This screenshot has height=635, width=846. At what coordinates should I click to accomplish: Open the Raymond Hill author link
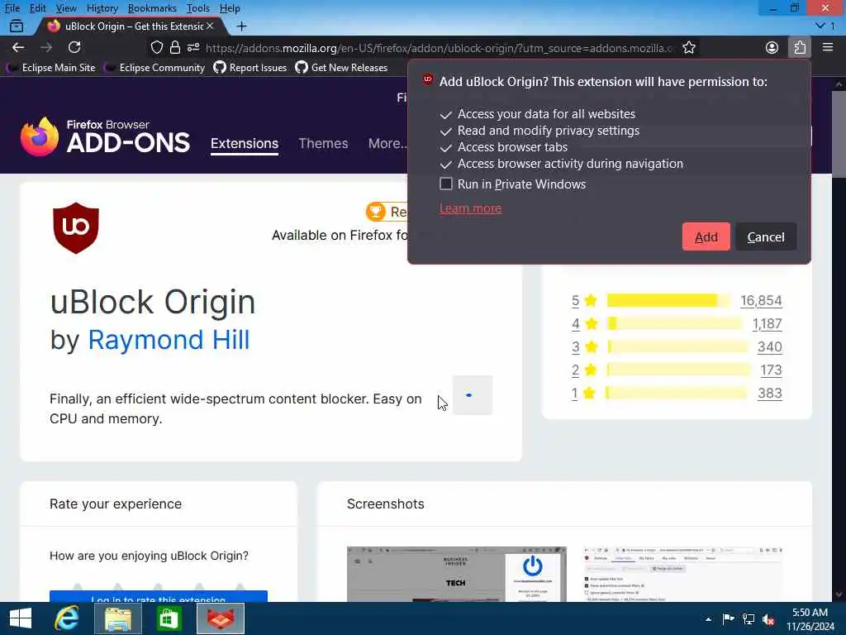tap(169, 340)
